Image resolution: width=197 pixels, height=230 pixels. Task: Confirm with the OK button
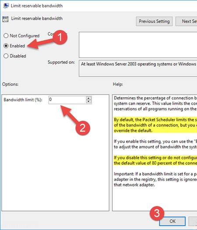pyautogui.click(x=172, y=221)
